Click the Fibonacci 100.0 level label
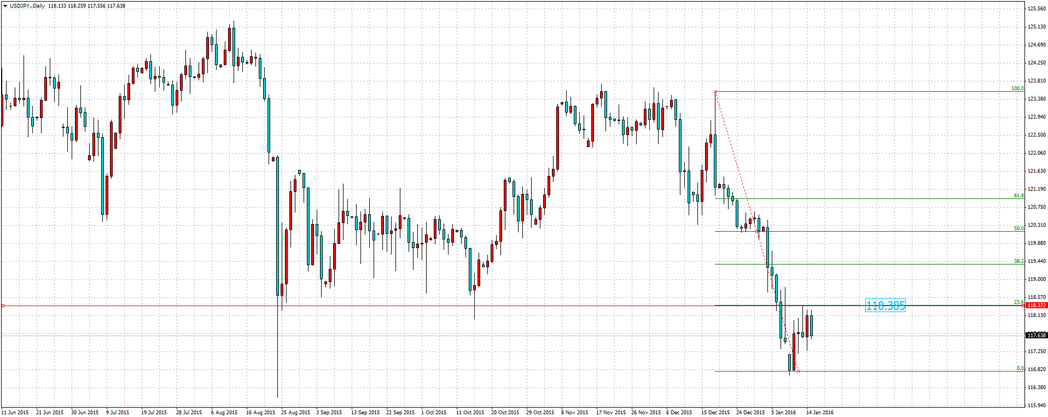 [1017, 89]
